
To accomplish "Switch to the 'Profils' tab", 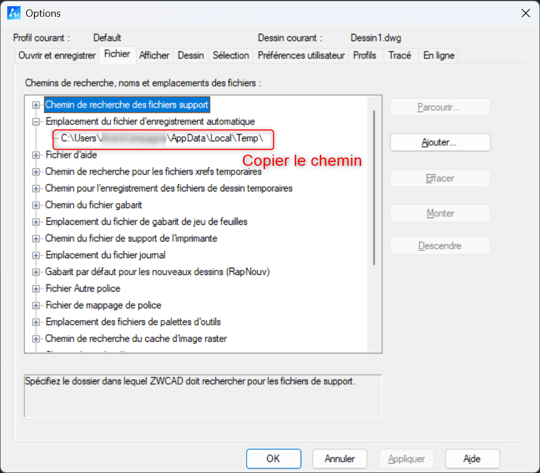I will [x=365, y=56].
